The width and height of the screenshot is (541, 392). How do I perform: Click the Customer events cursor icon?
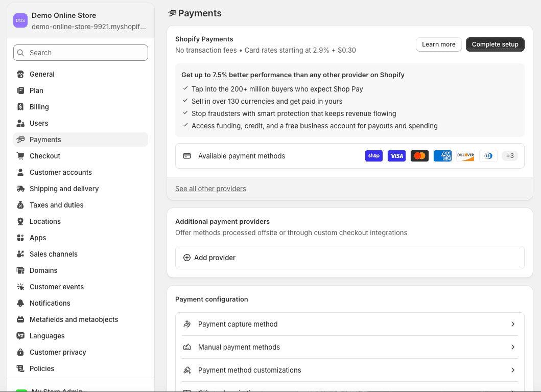tap(20, 287)
